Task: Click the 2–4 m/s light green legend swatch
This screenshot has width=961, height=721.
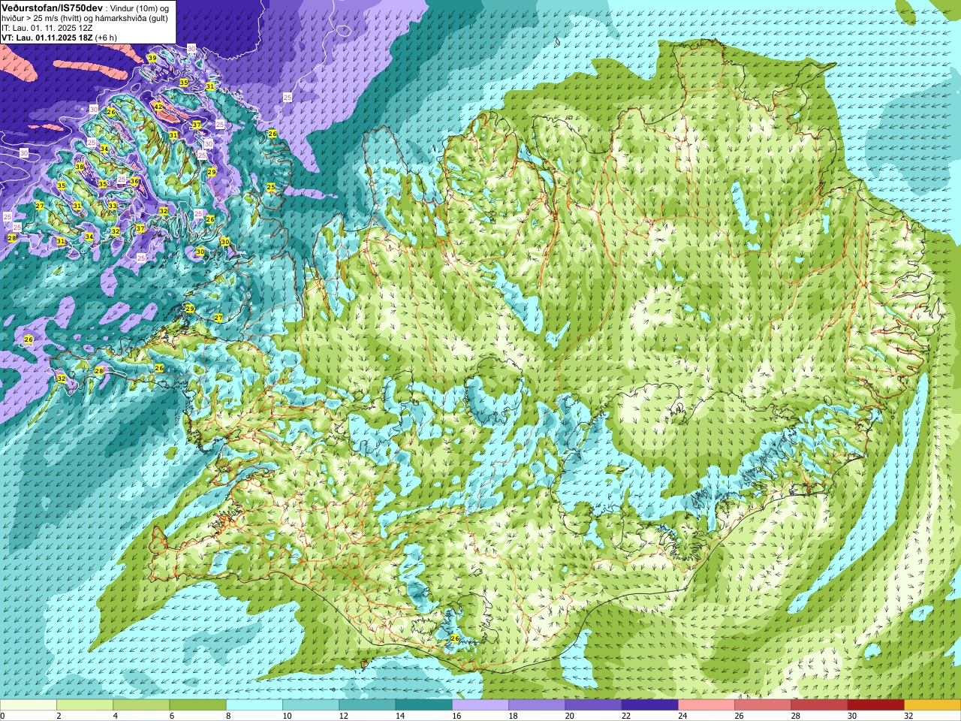Action: [85, 705]
